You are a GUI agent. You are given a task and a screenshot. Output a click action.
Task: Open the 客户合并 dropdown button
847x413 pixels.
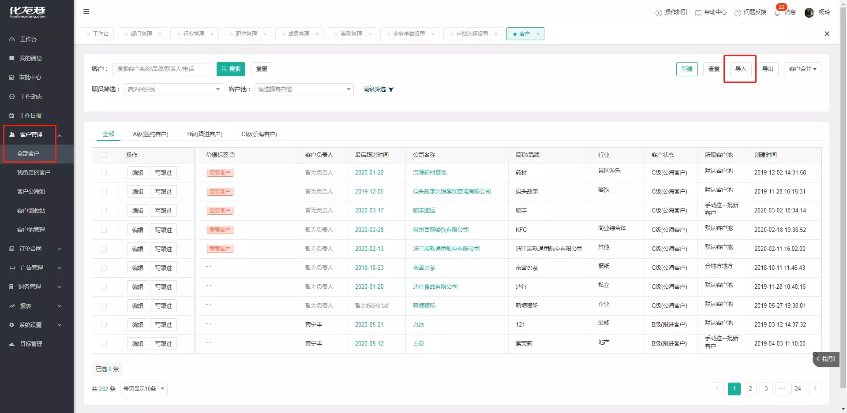(x=802, y=69)
